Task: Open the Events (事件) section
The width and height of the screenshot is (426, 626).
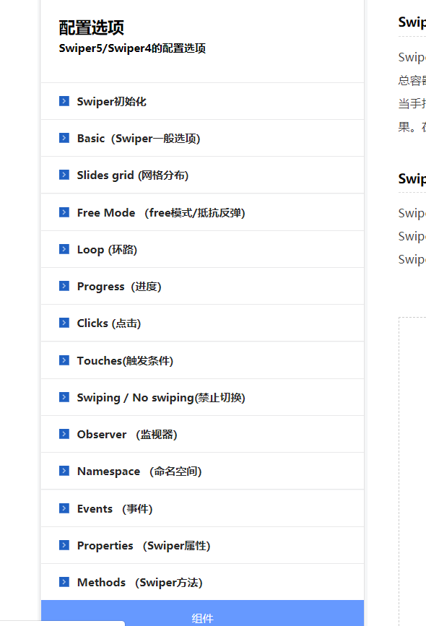Action: click(202, 508)
